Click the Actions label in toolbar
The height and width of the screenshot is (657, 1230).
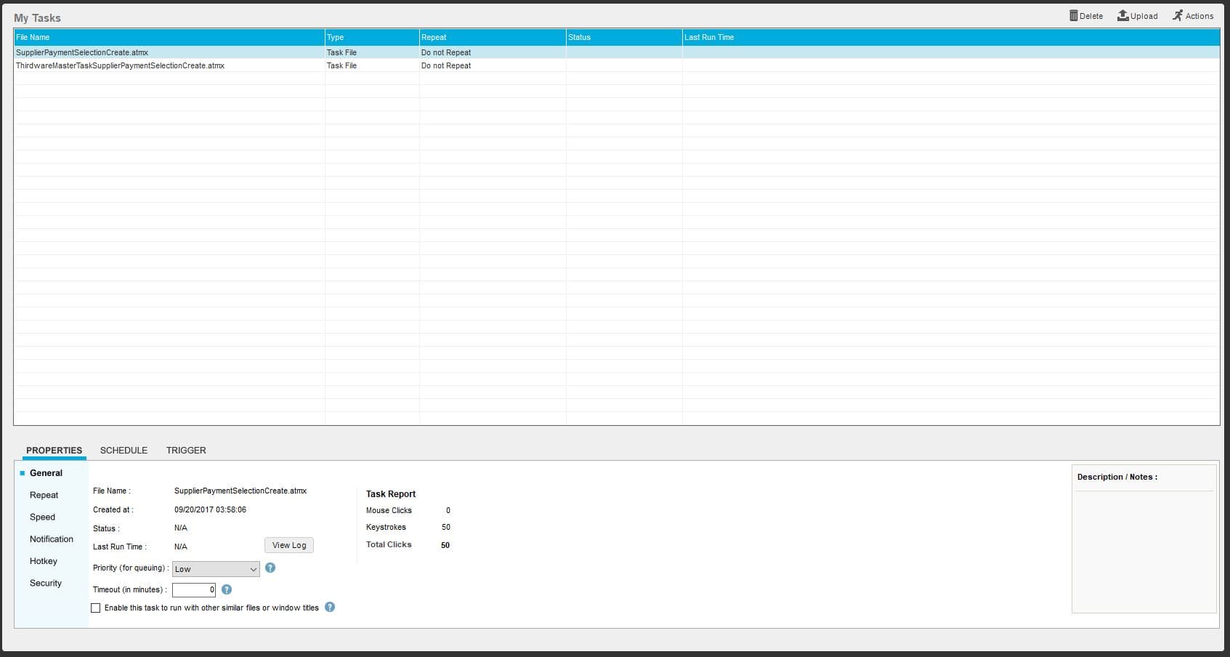click(1199, 16)
